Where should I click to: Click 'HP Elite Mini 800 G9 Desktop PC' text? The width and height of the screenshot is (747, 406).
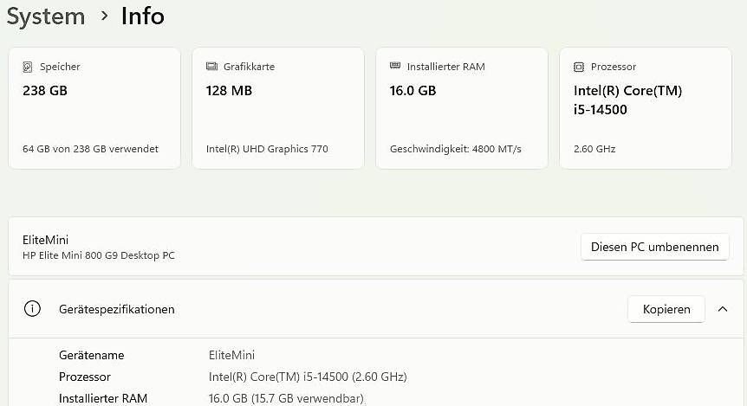(99, 255)
